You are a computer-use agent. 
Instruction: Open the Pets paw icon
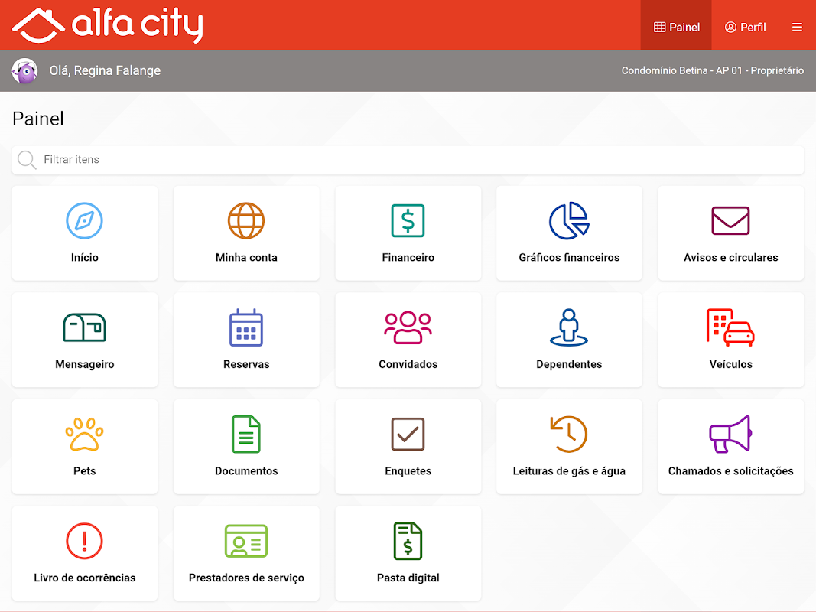point(84,434)
